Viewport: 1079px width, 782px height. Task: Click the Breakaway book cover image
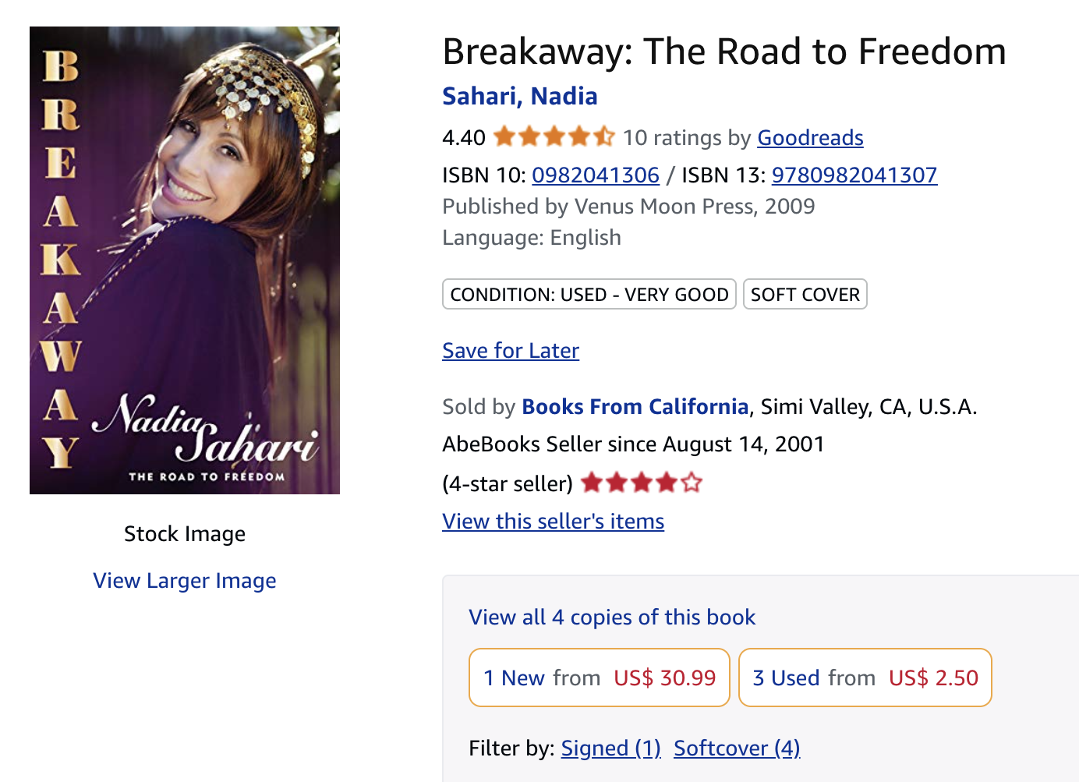coord(185,260)
